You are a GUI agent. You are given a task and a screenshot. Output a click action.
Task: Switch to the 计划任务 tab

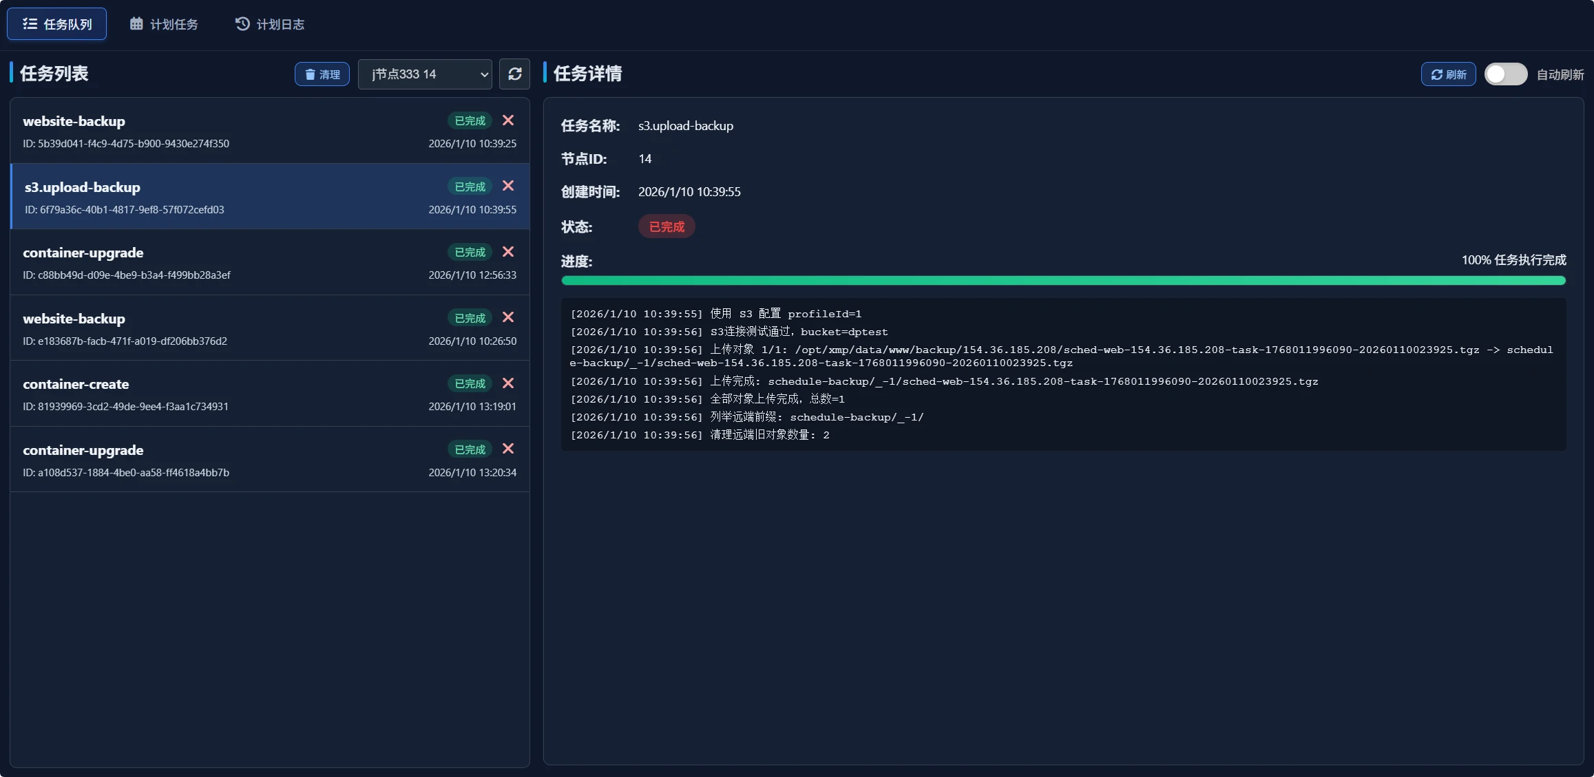164,23
